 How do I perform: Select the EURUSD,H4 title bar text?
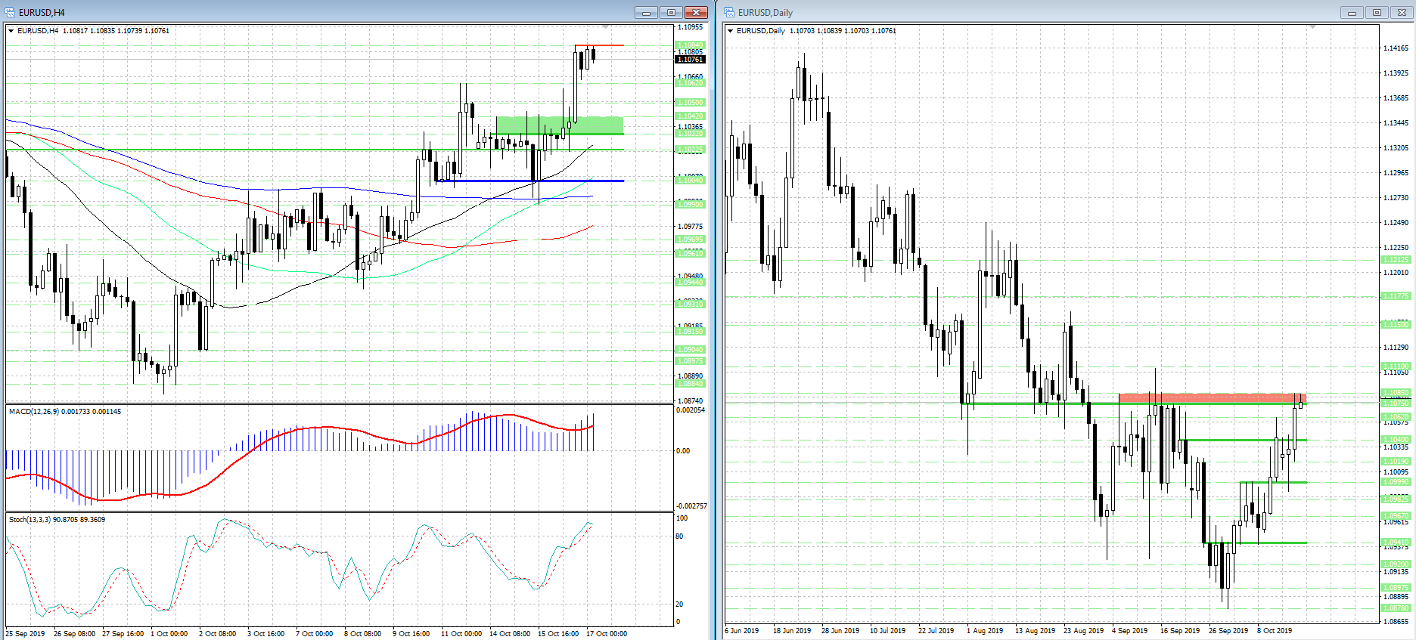(42, 13)
